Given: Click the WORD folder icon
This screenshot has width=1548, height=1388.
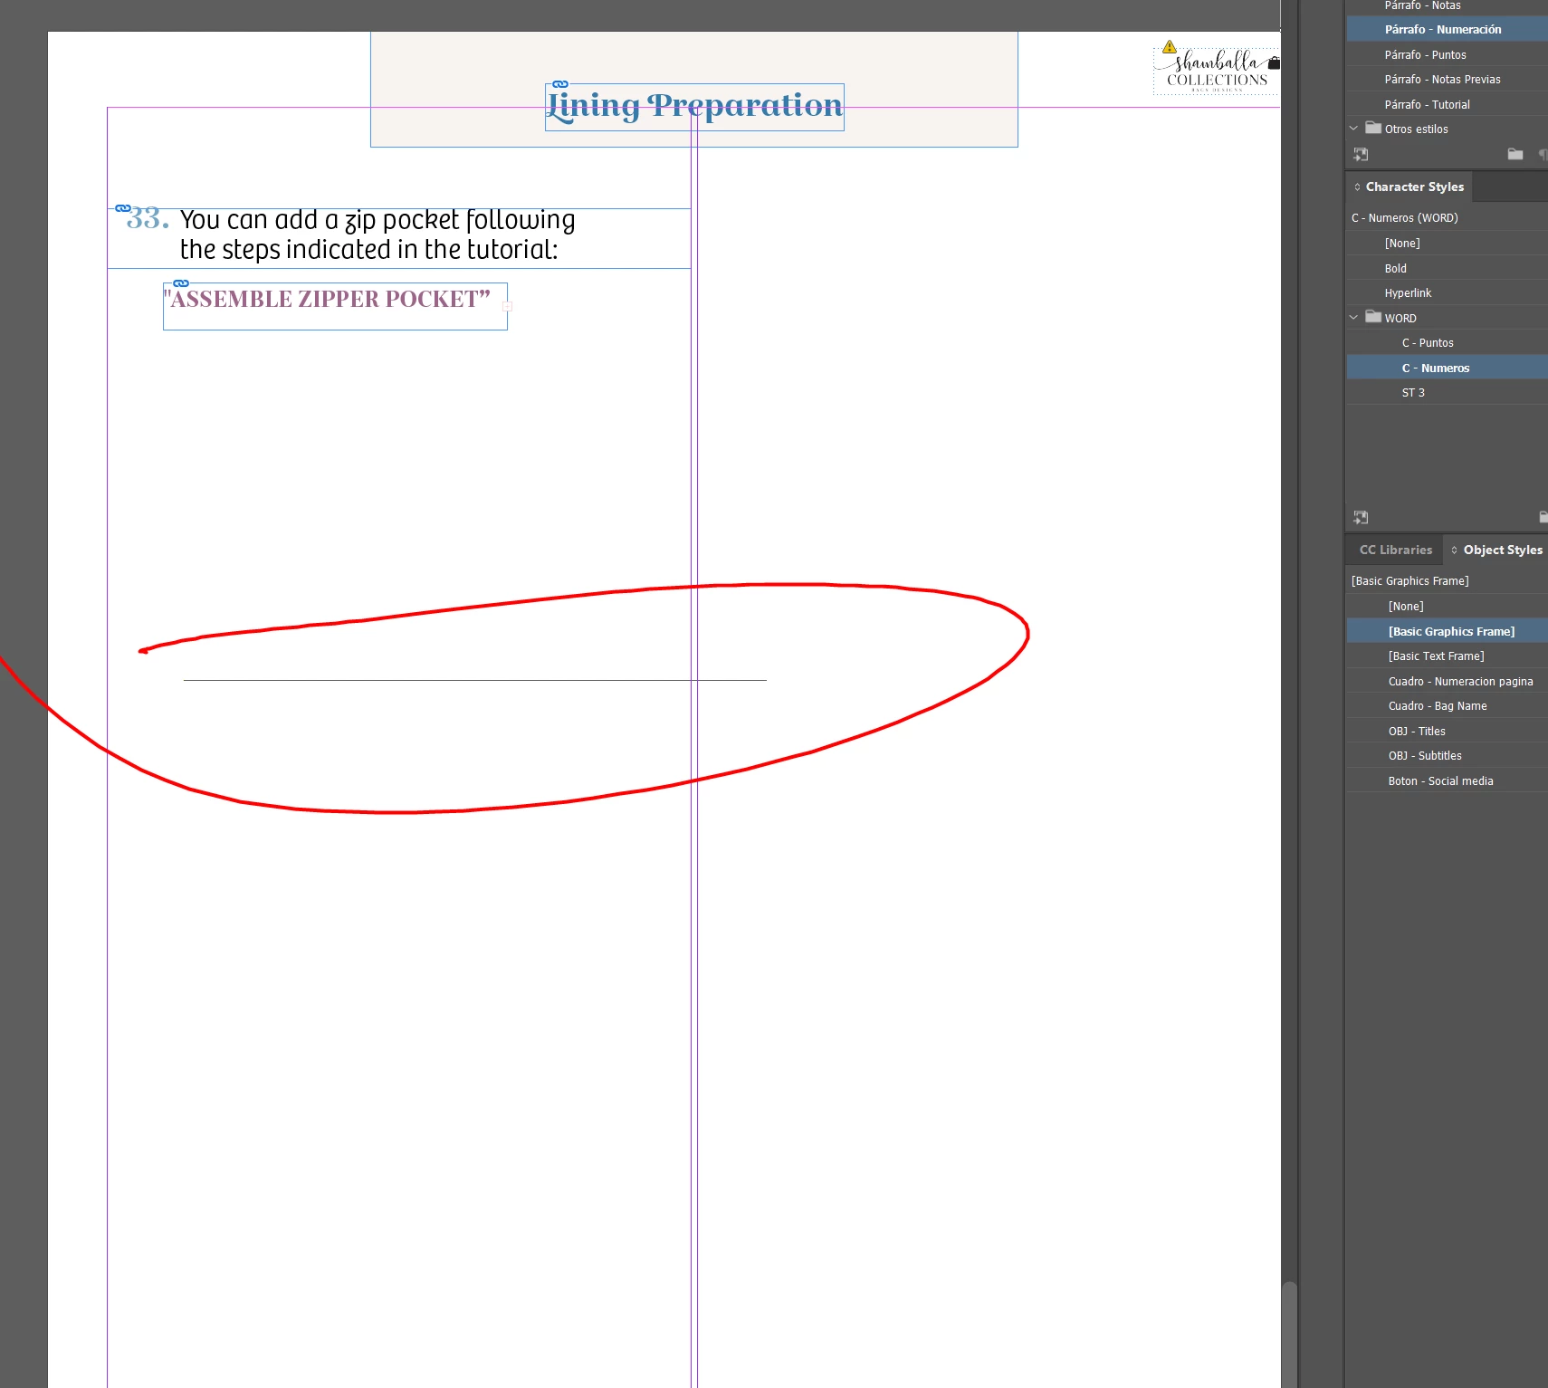Looking at the screenshot, I should 1373,317.
